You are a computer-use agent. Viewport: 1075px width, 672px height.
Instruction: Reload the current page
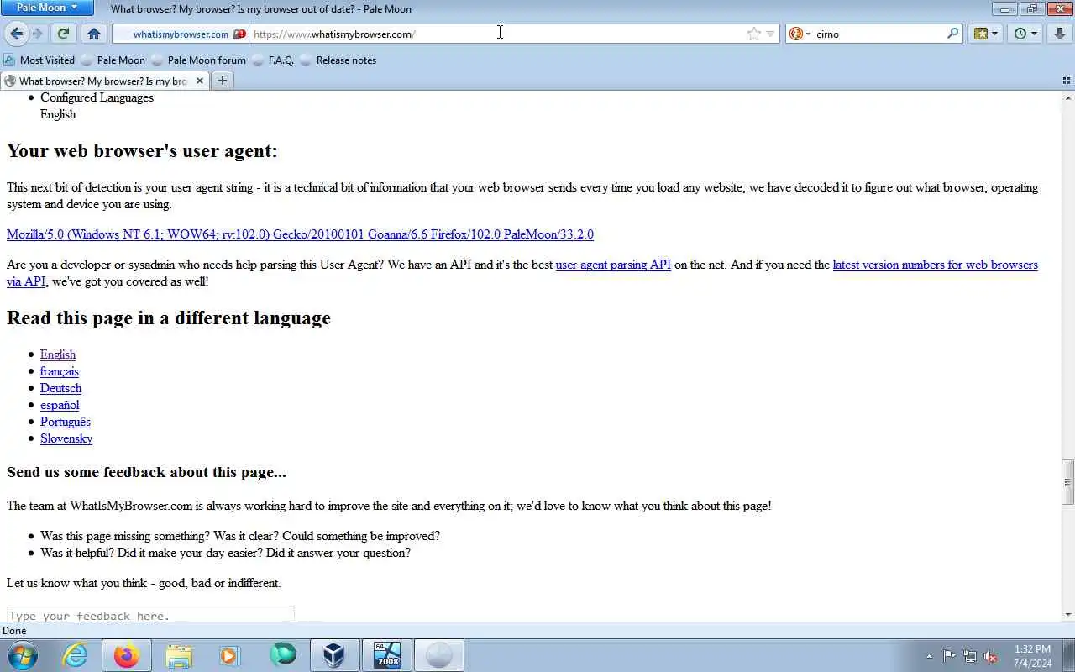[x=63, y=34]
